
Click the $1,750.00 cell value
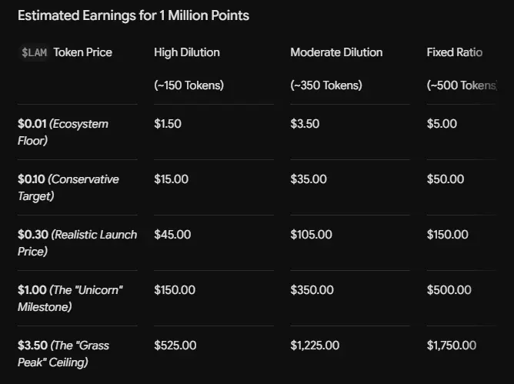point(452,346)
